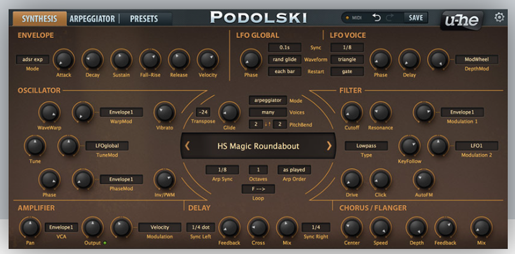Screen dimensions: 515x254
Task: Click the envelope Sustain knob
Action: [x=121, y=59]
